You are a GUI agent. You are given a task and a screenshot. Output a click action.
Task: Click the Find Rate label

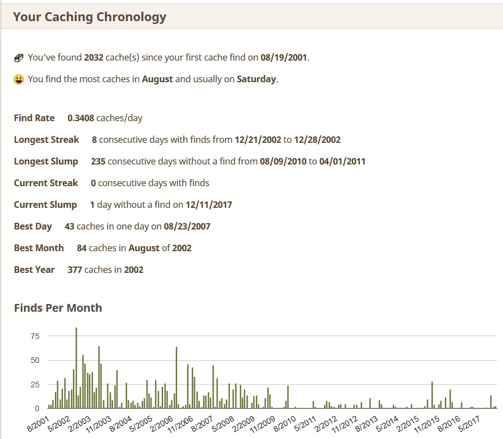pos(34,118)
